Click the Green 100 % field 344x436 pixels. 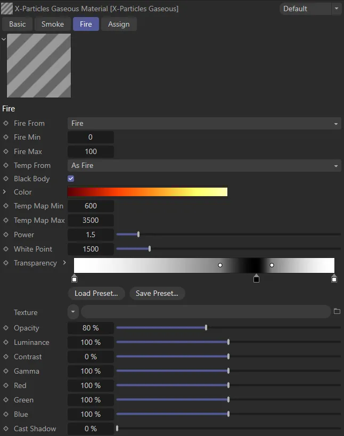(x=91, y=400)
